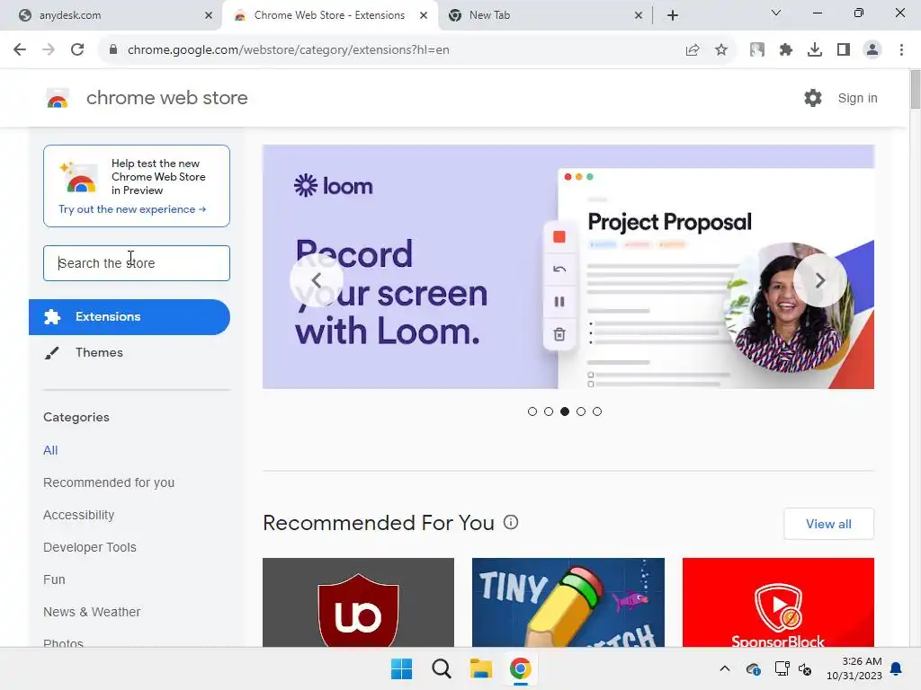Open the uBlock Origin extension thumbnail
This screenshot has width=921, height=690.
(x=358, y=602)
